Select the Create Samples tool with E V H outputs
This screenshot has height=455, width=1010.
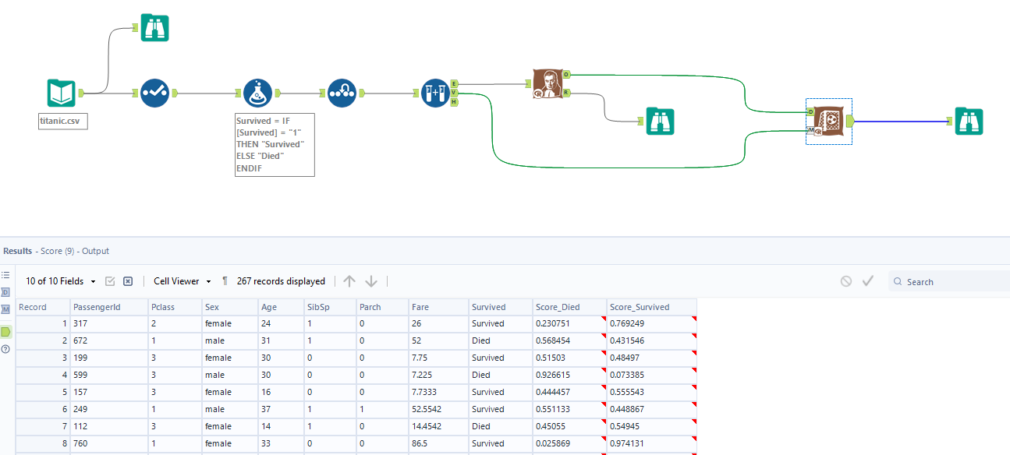[436, 92]
